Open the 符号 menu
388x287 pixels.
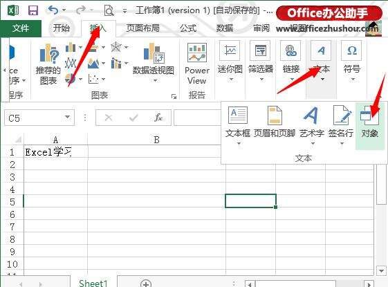351,62
